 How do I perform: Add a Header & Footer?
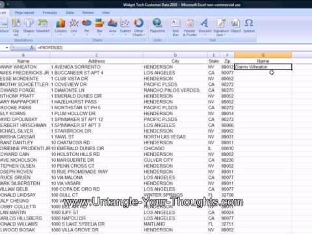click(190, 27)
